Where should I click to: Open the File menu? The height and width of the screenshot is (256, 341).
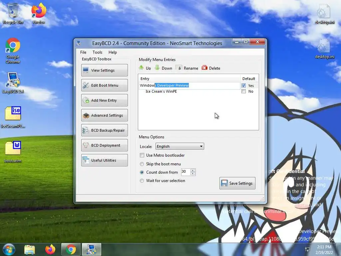(x=83, y=52)
